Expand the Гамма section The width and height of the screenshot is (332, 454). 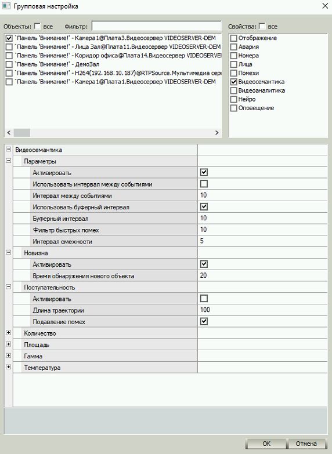point(8,355)
